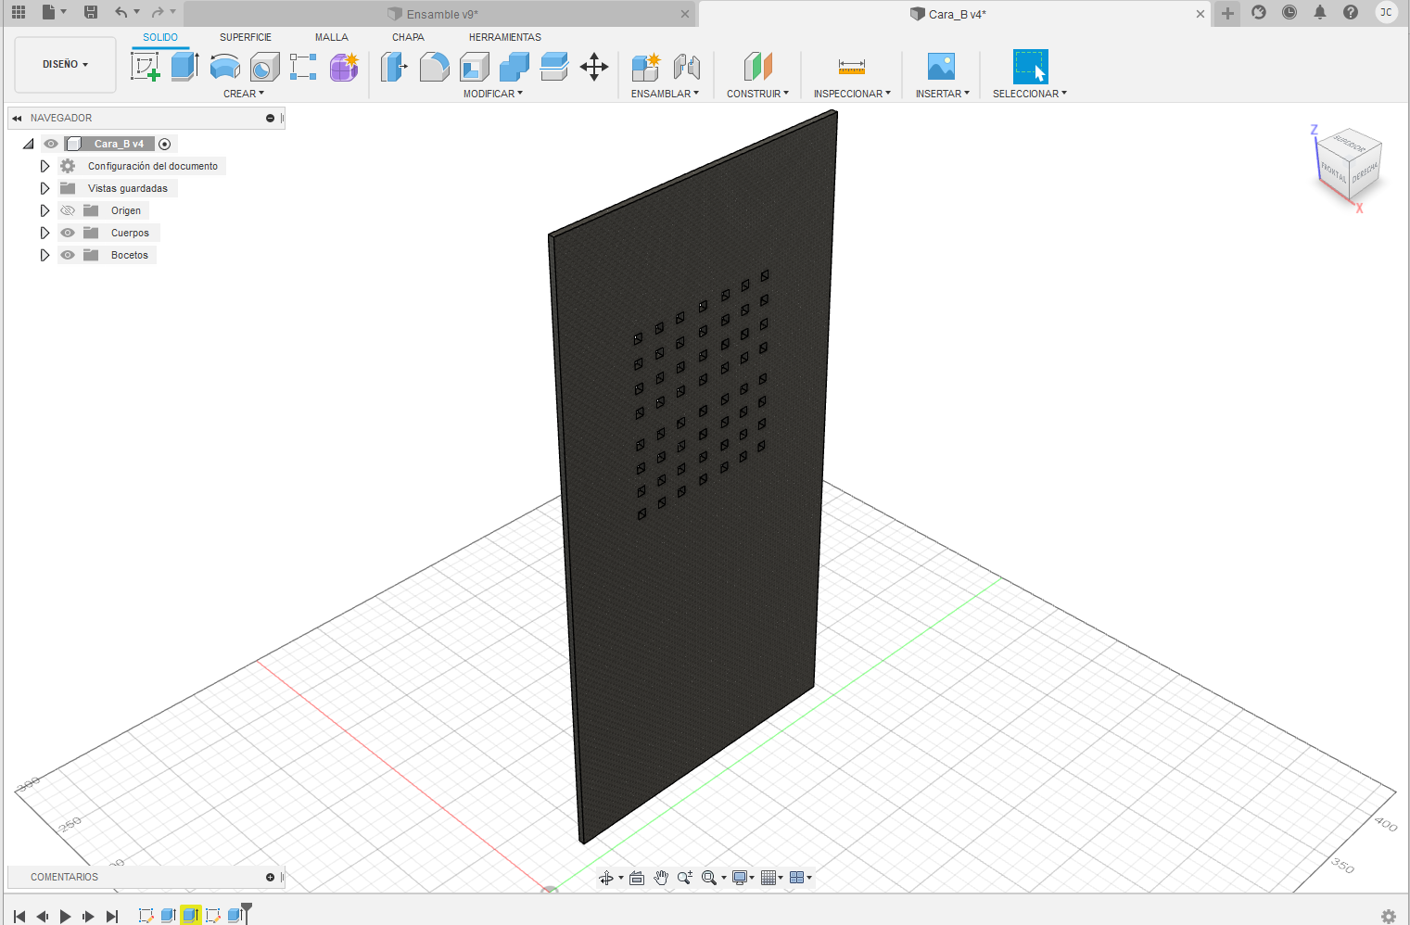Switch to the HERRAMIENTAS tab
The image size is (1410, 925).
coord(505,37)
